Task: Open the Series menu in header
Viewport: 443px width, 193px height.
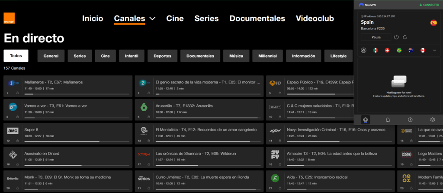Action: [x=206, y=19]
